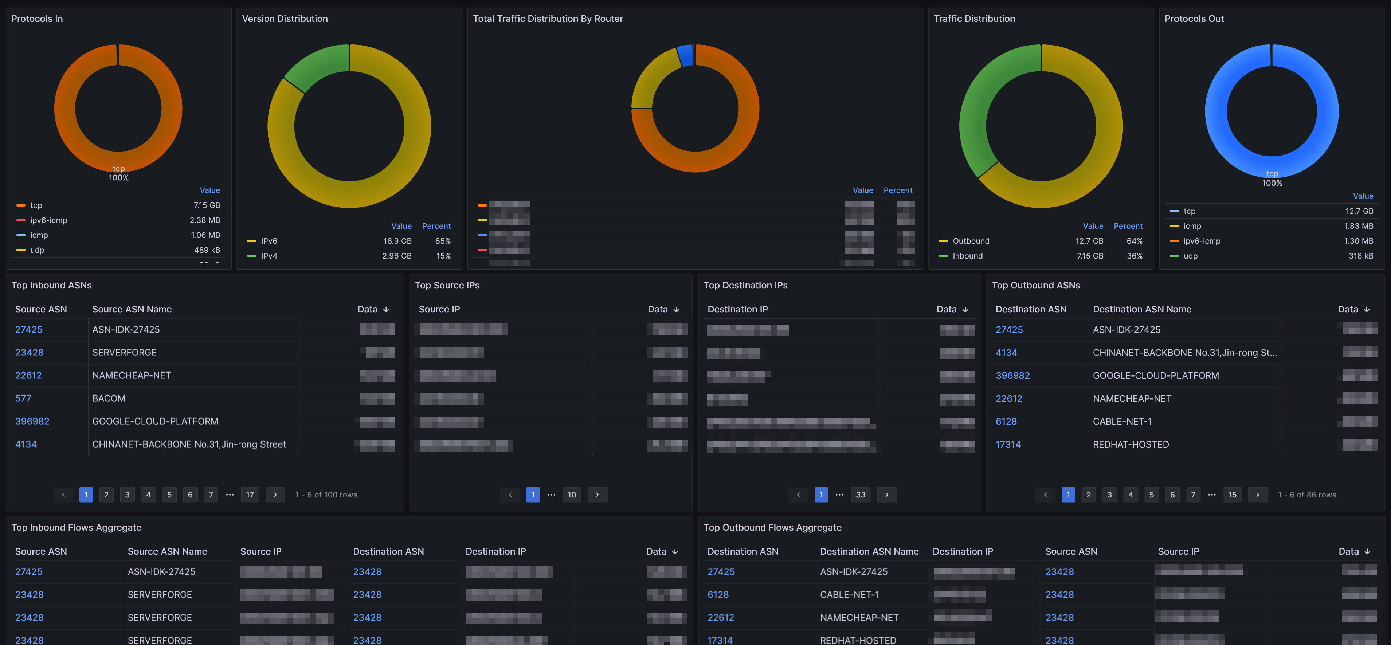Open ASN 396982 link in Top Inbound ASNs
Viewport: 1391px width, 645px height.
pyautogui.click(x=32, y=421)
